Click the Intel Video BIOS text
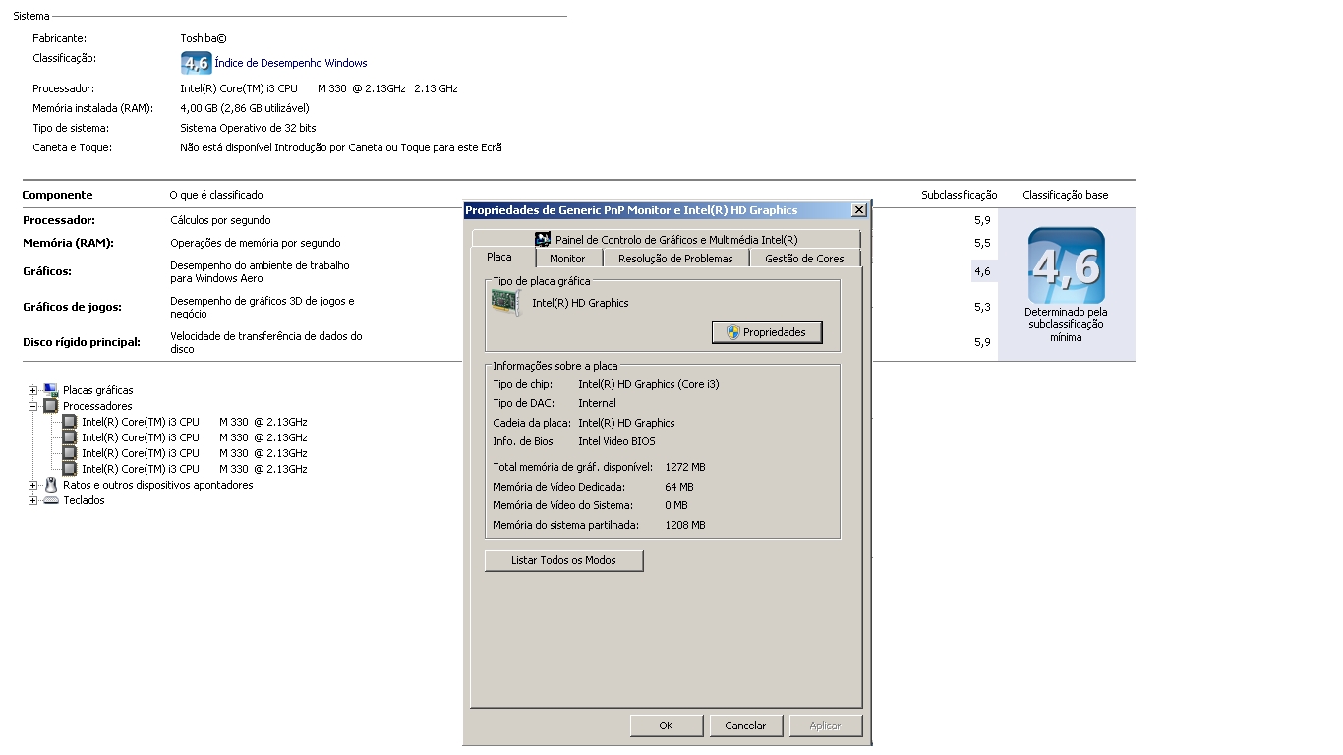This screenshot has width=1343, height=755. [x=616, y=441]
